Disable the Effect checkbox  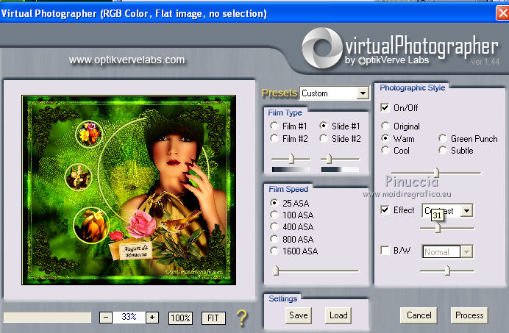[385, 210]
